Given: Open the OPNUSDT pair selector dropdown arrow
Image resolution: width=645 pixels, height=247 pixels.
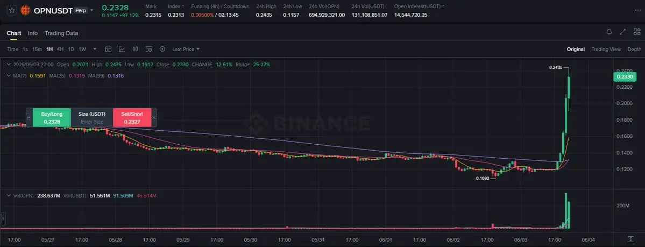Looking at the screenshot, I should (92, 10).
